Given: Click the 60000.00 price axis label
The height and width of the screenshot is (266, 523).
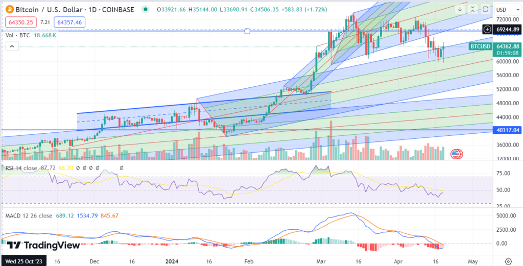Looking at the screenshot, I should pyautogui.click(x=507, y=62).
